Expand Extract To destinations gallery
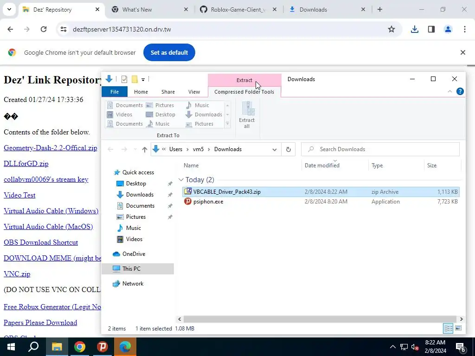 pos(227,124)
